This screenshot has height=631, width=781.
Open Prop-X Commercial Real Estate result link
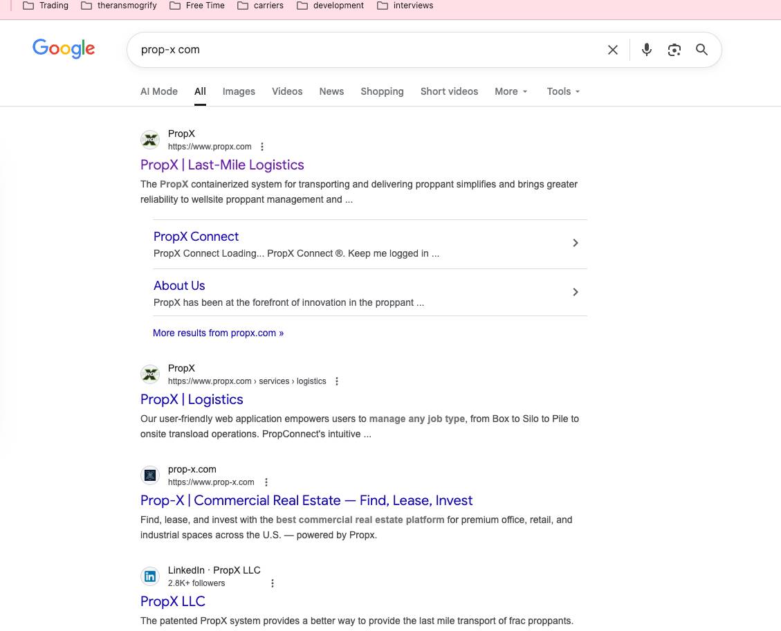coord(306,500)
